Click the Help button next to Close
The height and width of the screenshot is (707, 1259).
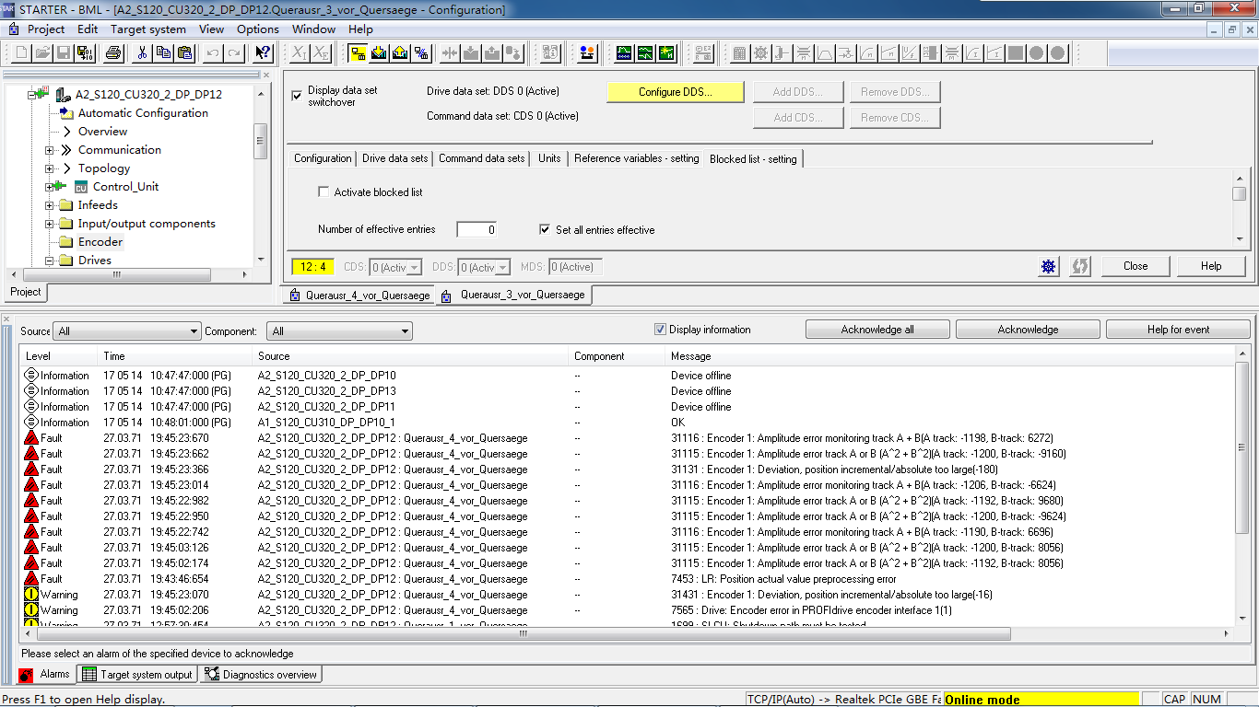coord(1211,266)
